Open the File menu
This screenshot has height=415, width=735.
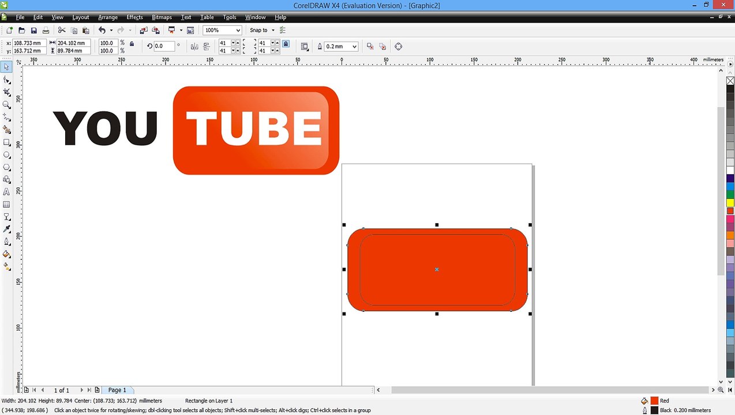20,17
